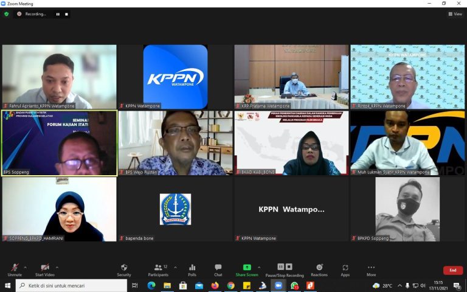The width and height of the screenshot is (467, 292).
Task: Open Sticky Notes on the taskbar
Action: pos(247,286)
